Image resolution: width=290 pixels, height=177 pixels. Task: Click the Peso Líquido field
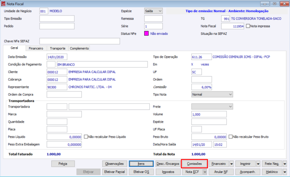pos(64,137)
